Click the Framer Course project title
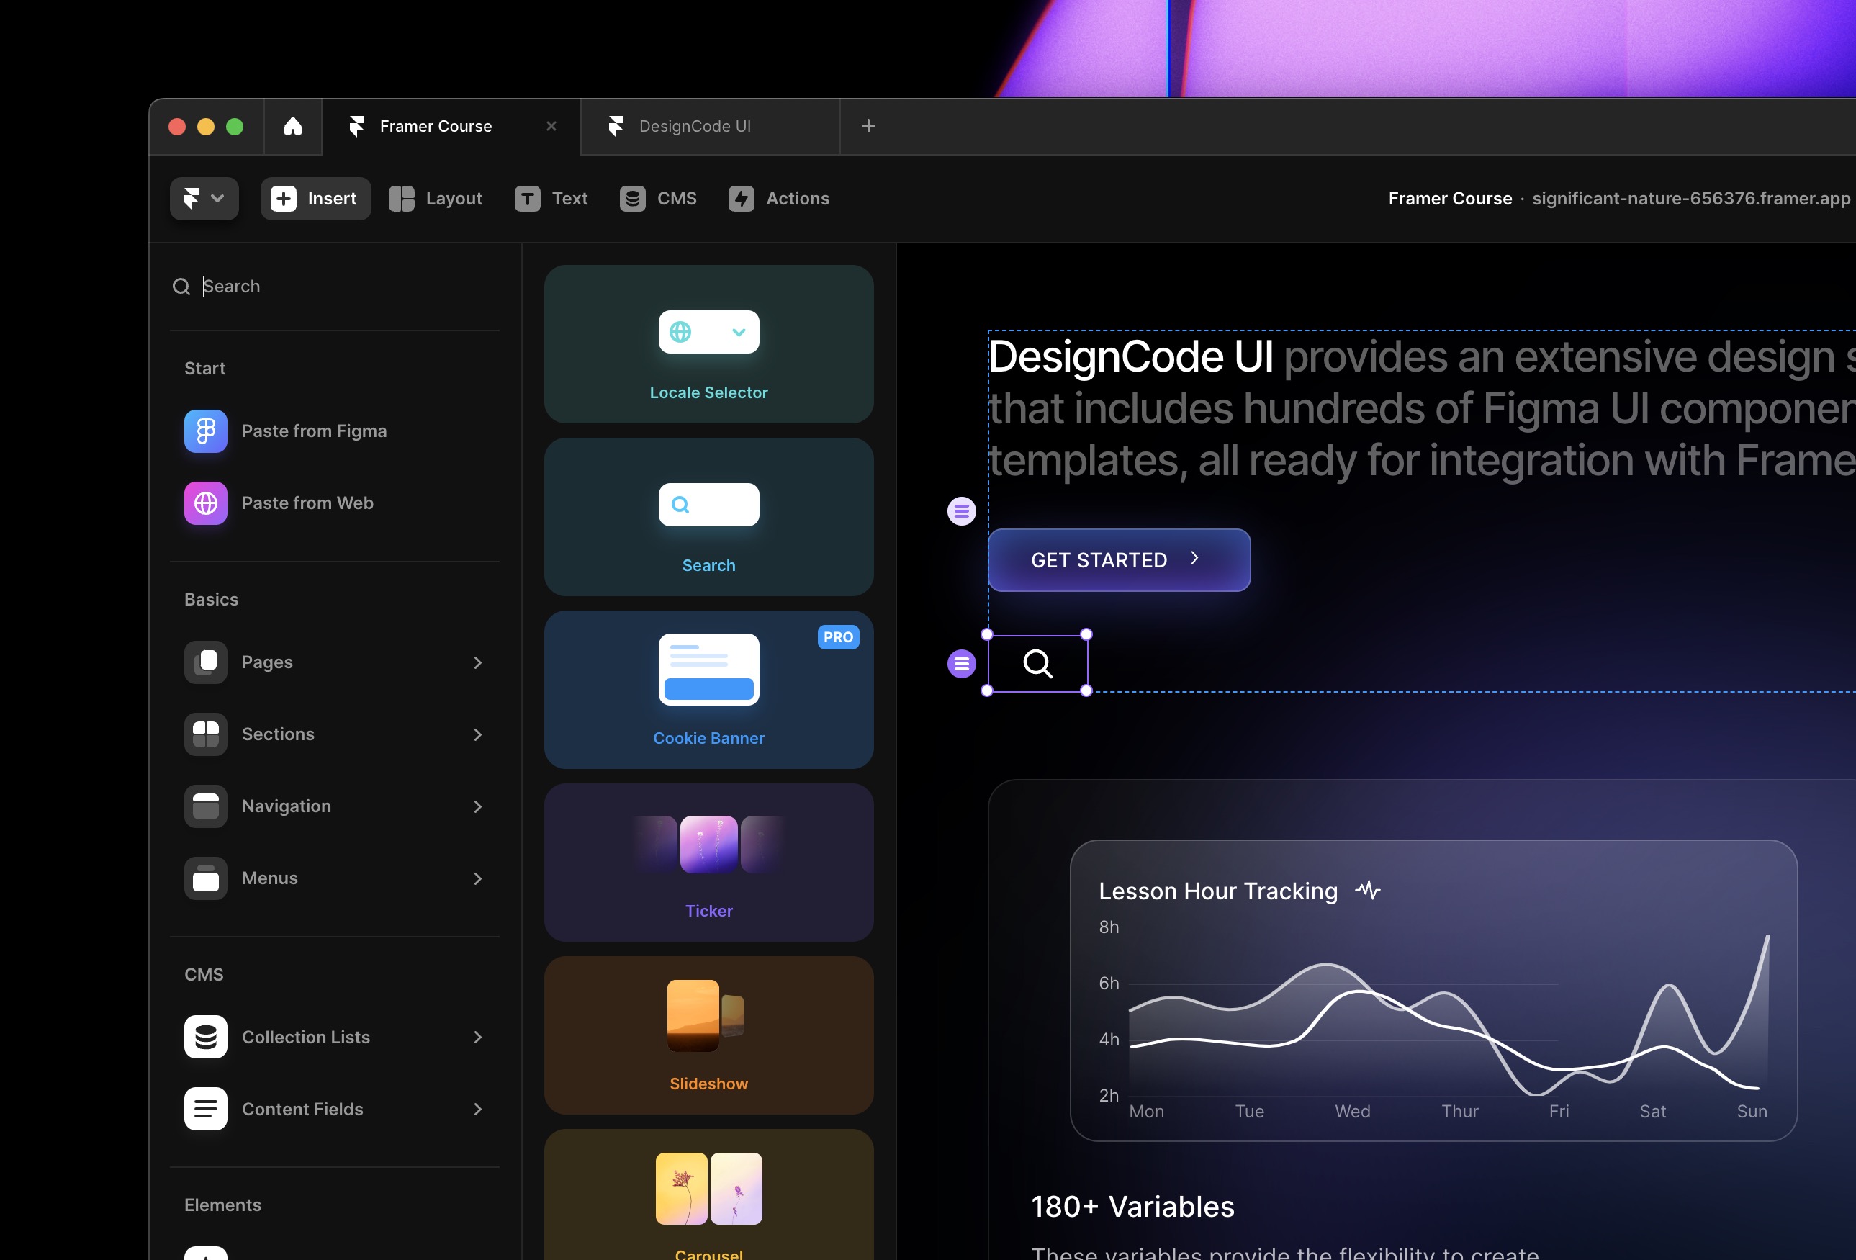This screenshot has width=1856, height=1260. (1450, 198)
